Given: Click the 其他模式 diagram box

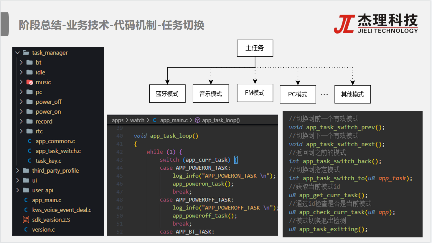Looking at the screenshot, I should 352,94.
